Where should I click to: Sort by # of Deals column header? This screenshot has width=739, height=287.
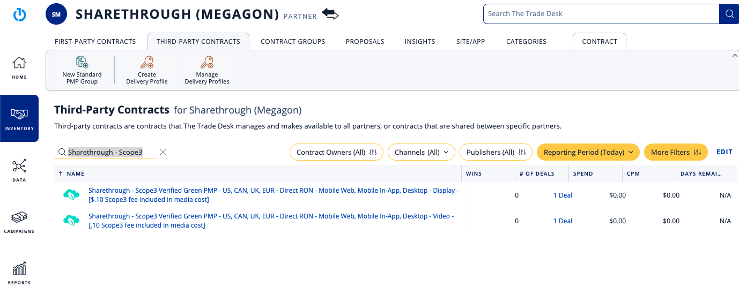pos(541,173)
